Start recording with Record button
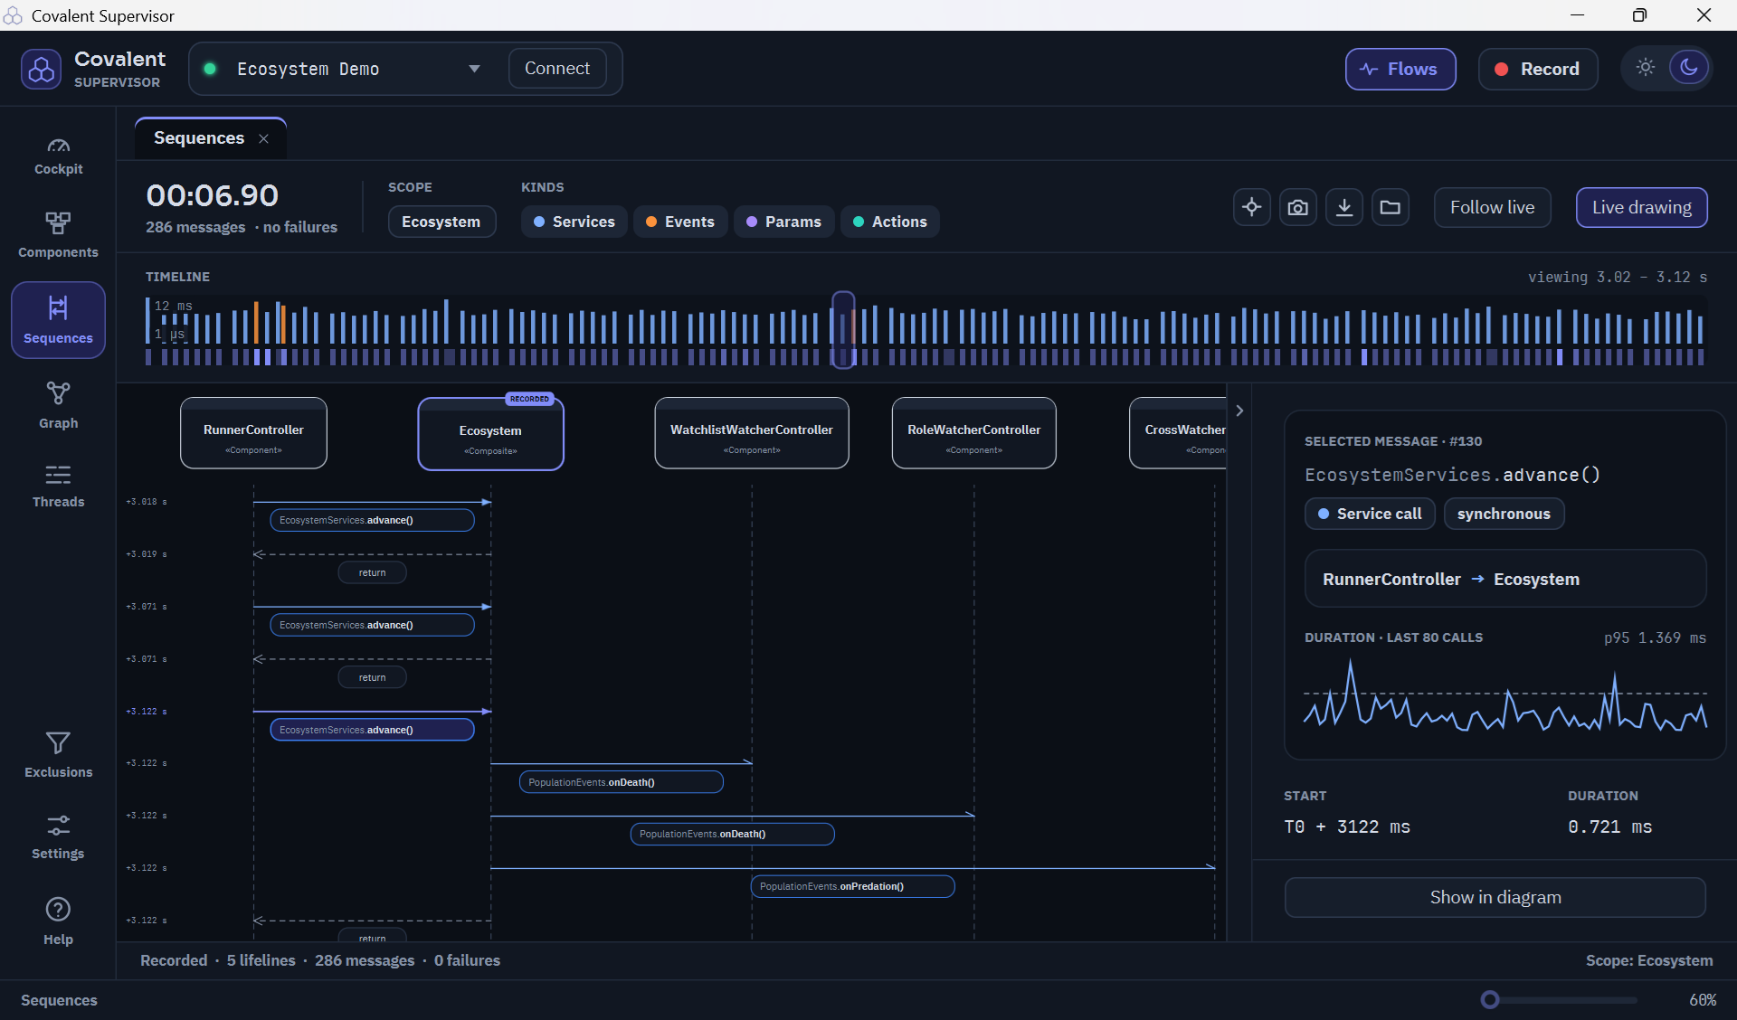The width and height of the screenshot is (1737, 1020). point(1538,69)
